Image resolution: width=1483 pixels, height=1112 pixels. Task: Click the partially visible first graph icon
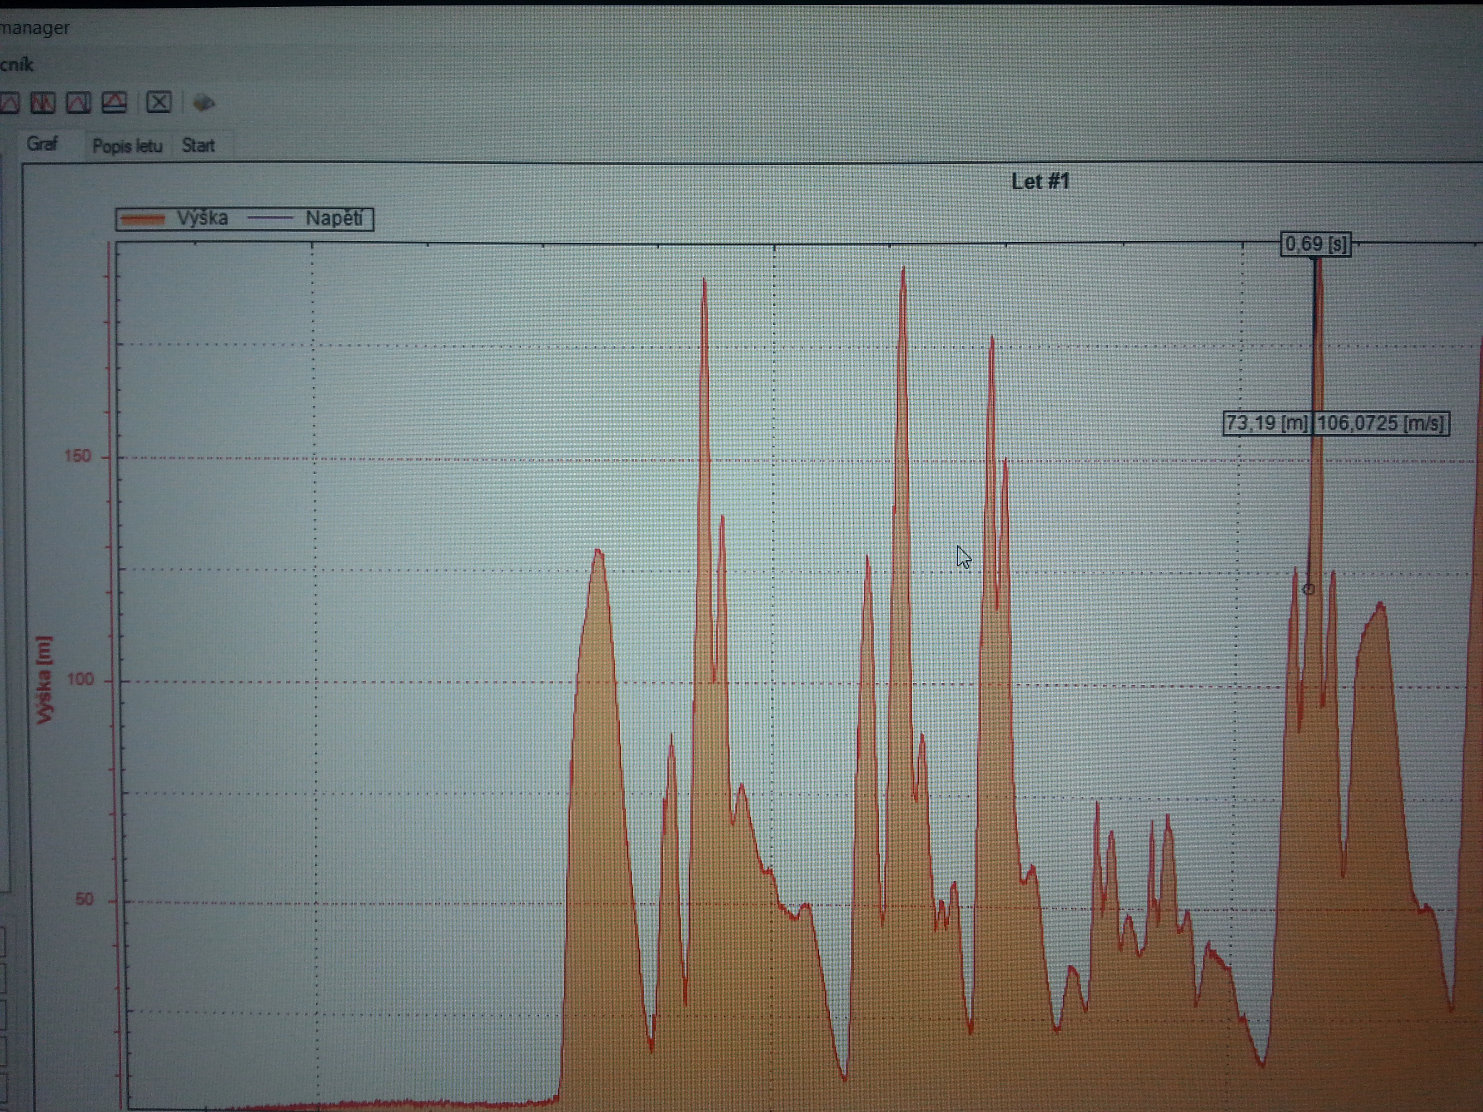click(x=10, y=103)
